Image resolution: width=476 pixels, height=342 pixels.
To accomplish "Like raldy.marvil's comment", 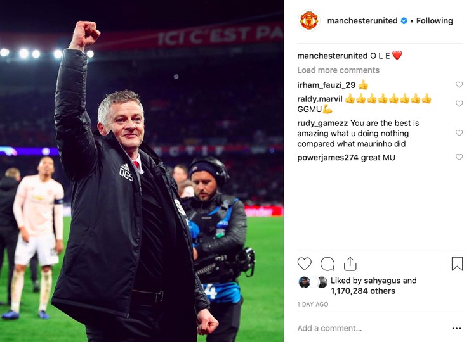I will (x=459, y=104).
